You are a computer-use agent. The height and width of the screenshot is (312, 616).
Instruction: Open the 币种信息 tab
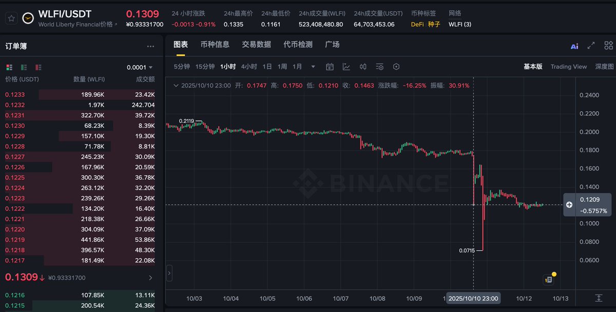point(215,45)
